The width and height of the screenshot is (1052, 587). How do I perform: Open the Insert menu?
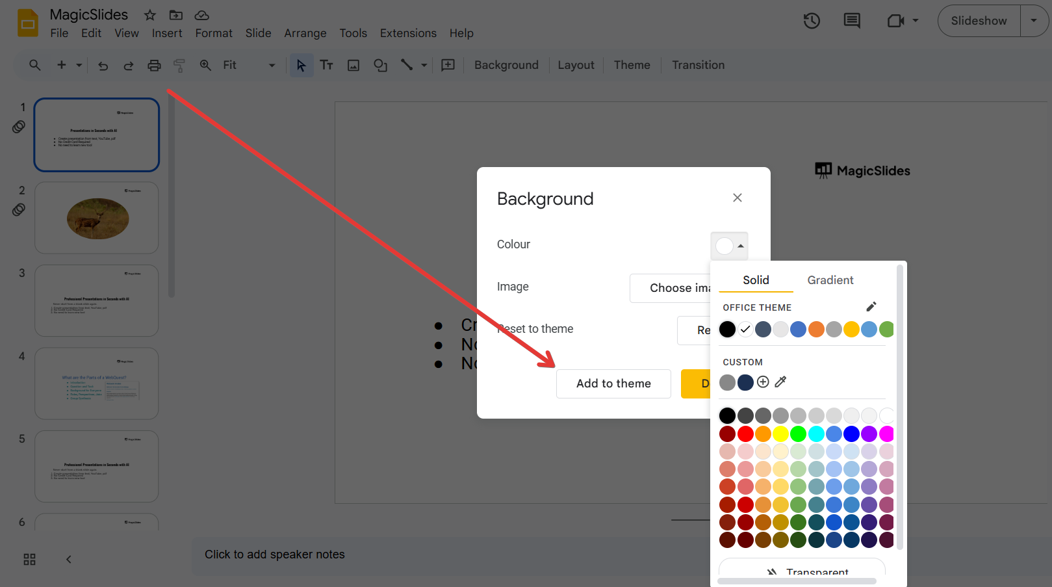click(167, 33)
